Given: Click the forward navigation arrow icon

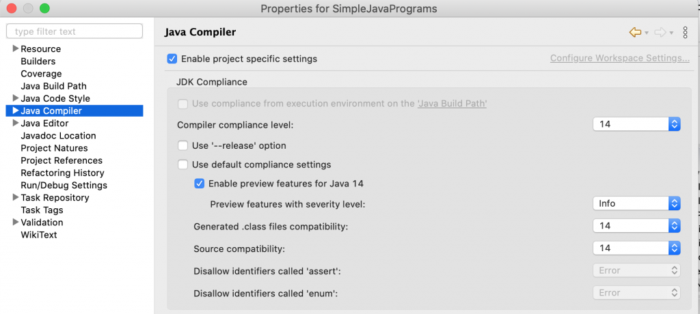Looking at the screenshot, I should click(x=660, y=32).
